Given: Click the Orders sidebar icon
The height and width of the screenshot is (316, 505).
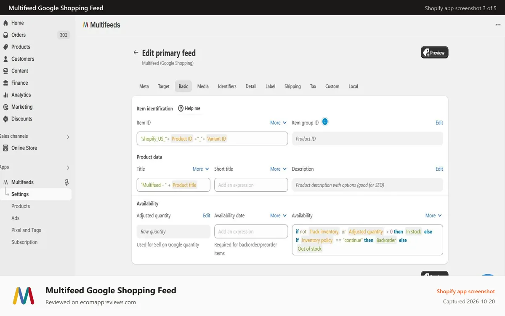Looking at the screenshot, I should [x=5, y=35].
